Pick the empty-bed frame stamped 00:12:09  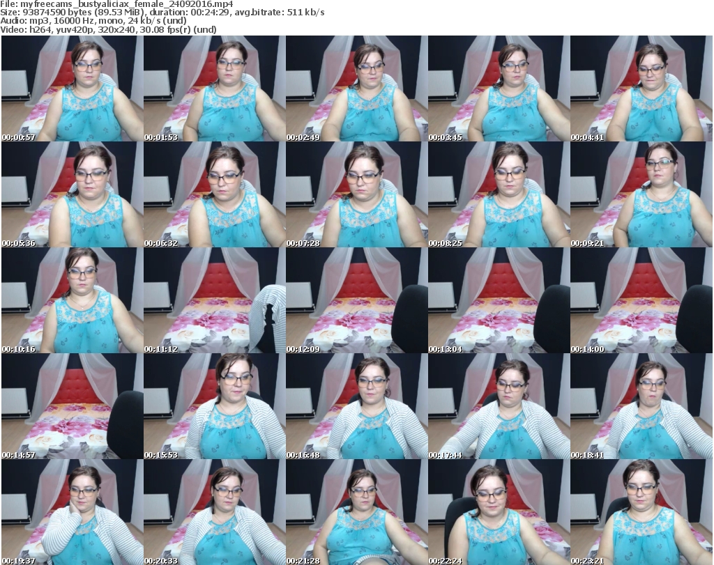[357, 301]
